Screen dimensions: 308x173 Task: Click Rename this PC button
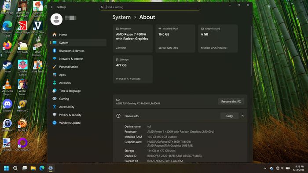[x=231, y=101]
